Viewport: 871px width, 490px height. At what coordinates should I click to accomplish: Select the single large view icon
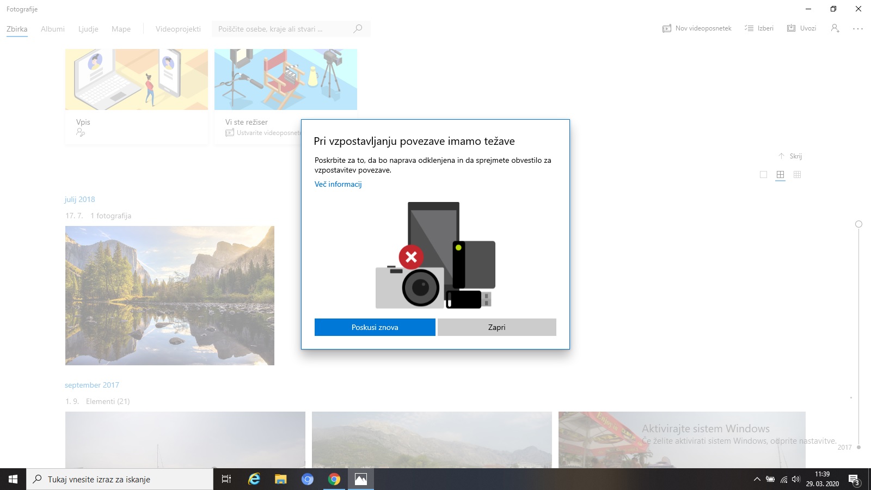click(763, 175)
